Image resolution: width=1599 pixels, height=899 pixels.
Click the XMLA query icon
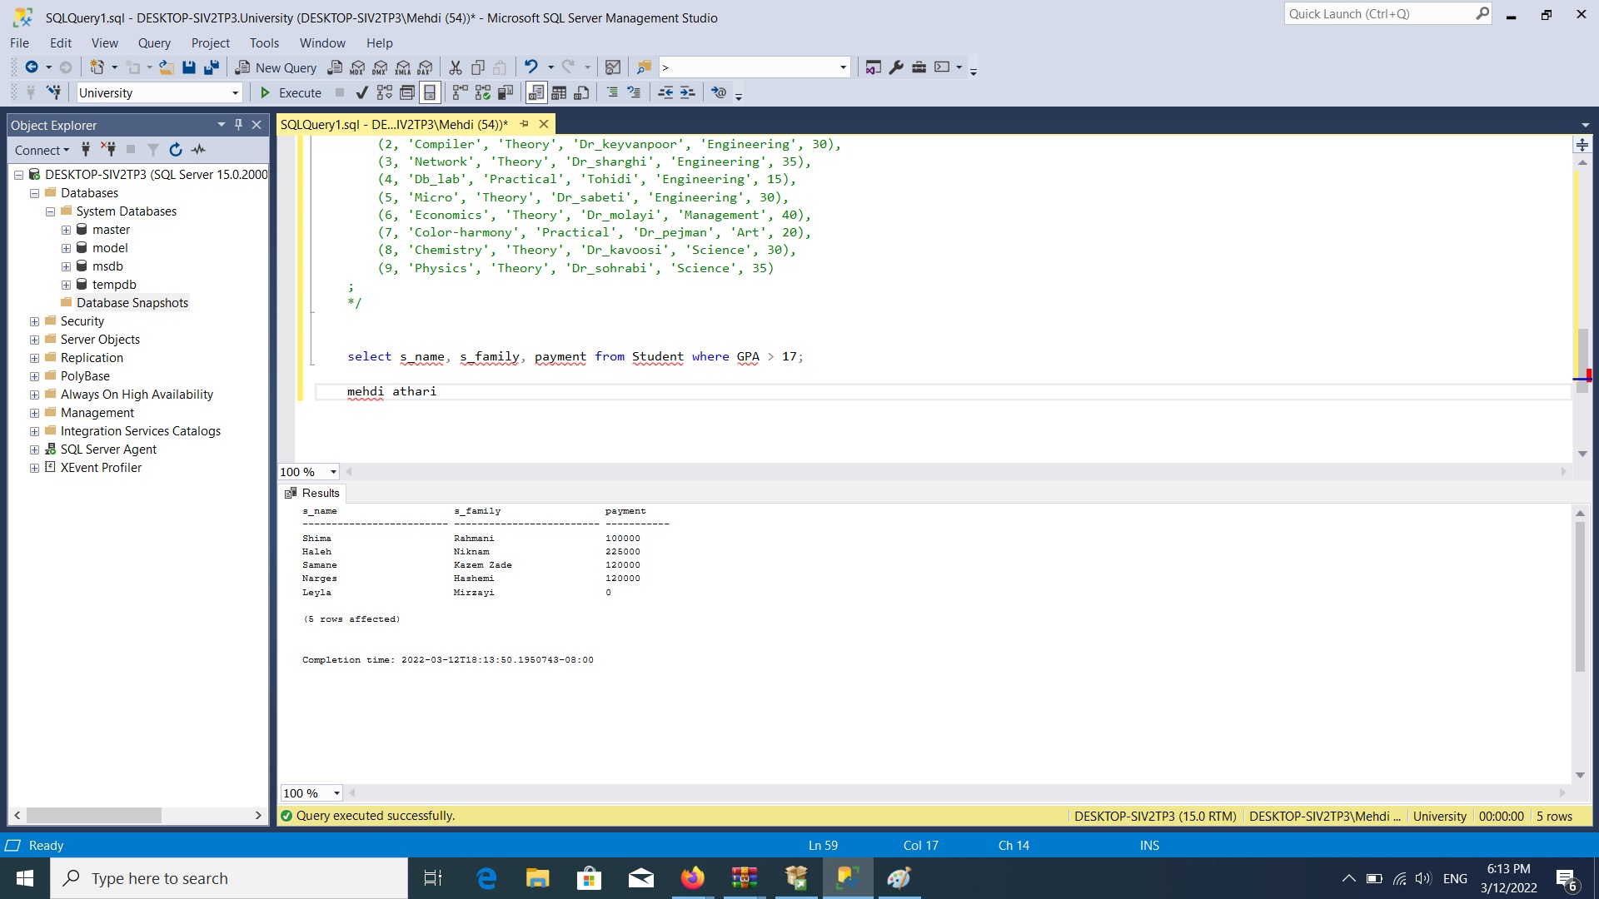click(403, 67)
